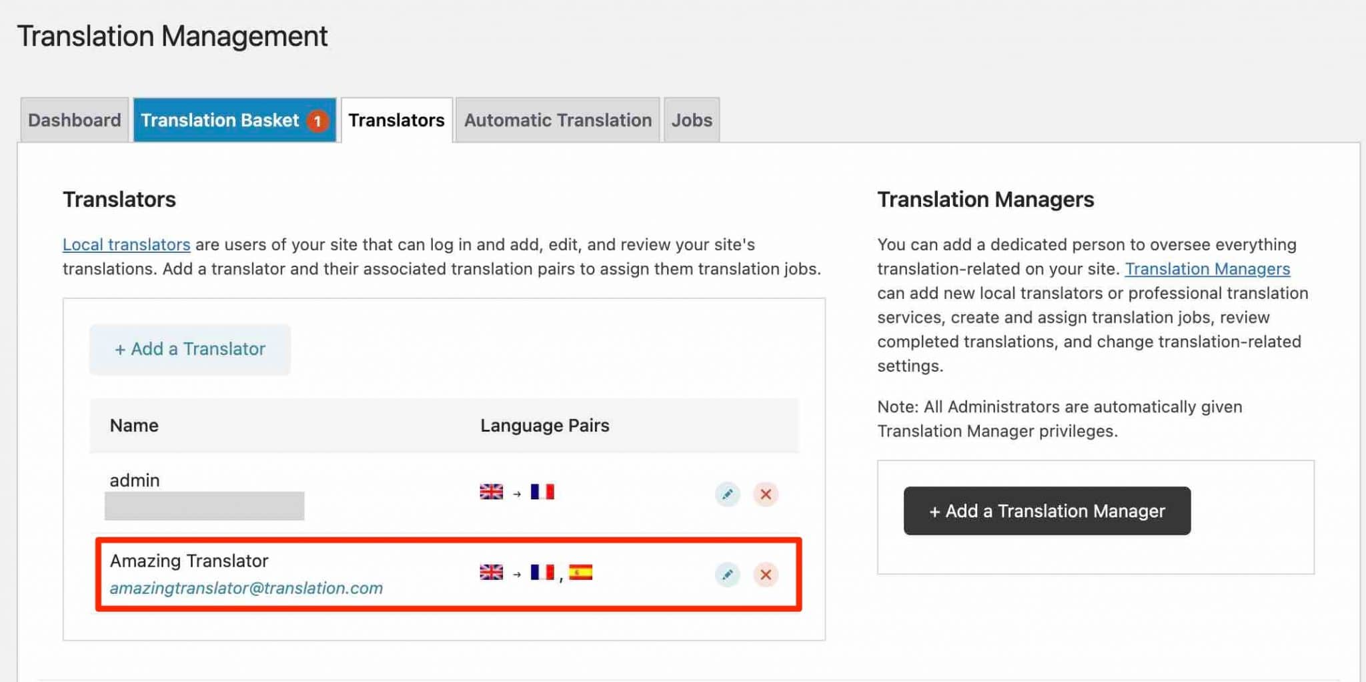Edit admin's language pairs with the pencil icon

(728, 494)
